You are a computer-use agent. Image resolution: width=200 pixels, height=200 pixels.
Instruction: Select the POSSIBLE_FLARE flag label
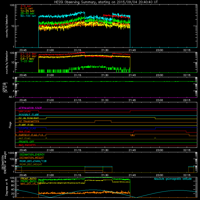point(29,115)
